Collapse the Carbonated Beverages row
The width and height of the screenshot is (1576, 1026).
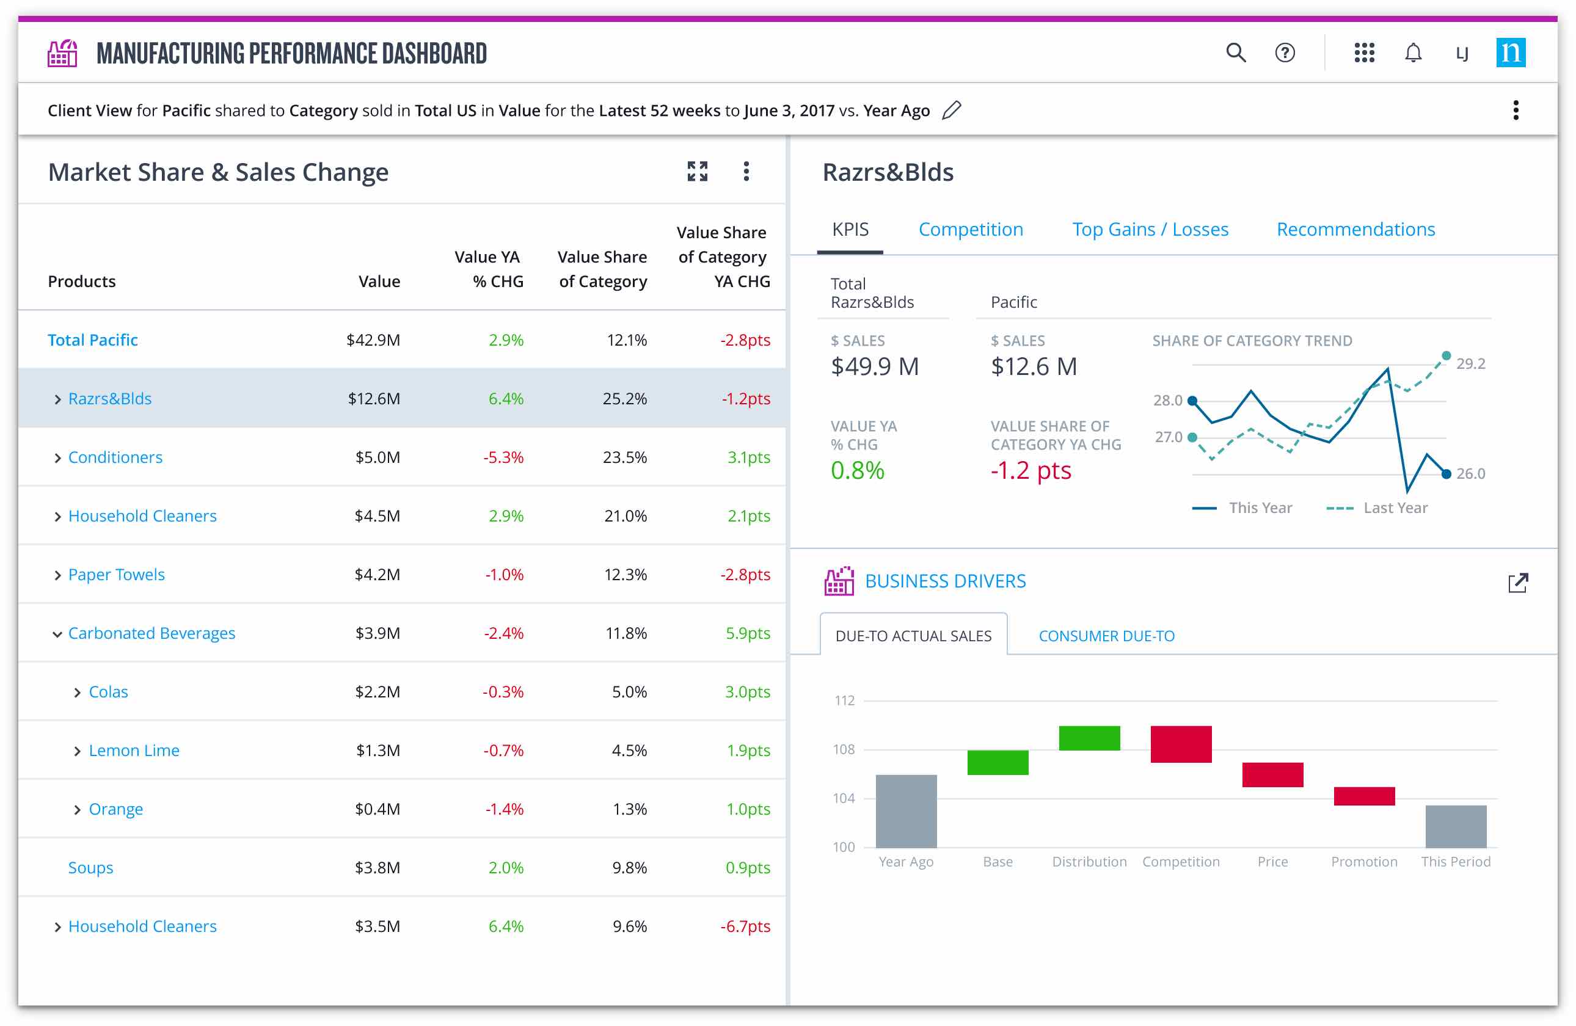click(57, 633)
